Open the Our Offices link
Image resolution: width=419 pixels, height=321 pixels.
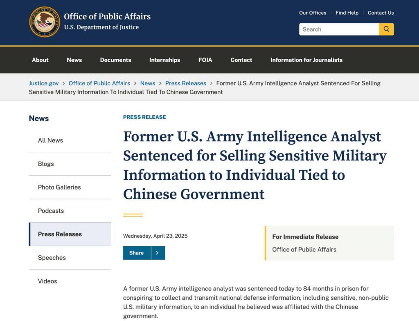click(313, 13)
